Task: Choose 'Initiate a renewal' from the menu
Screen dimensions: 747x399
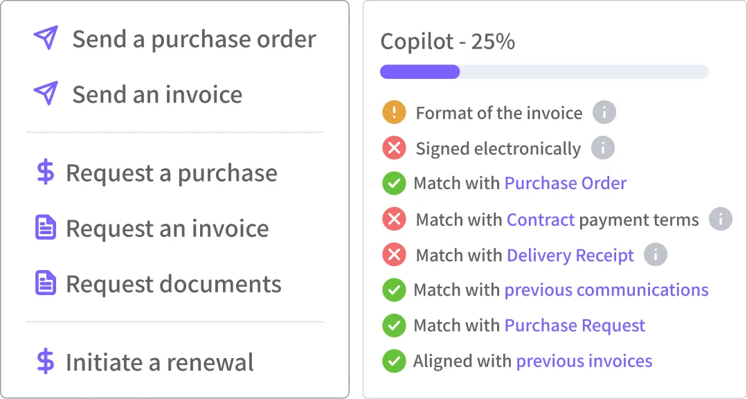Action: [159, 362]
